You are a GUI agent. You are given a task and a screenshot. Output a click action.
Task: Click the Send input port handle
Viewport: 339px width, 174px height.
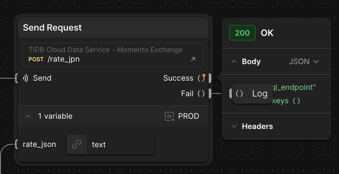coord(16,78)
